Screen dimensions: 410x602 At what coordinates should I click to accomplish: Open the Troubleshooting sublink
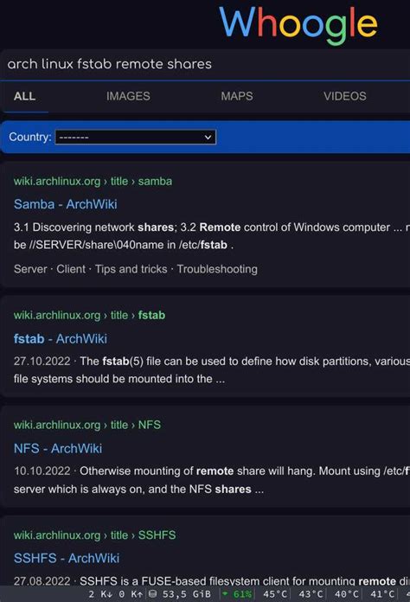coord(217,269)
